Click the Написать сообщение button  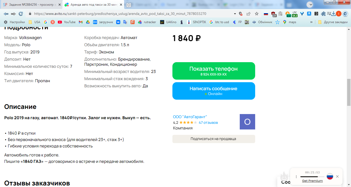pyautogui.click(x=214, y=91)
